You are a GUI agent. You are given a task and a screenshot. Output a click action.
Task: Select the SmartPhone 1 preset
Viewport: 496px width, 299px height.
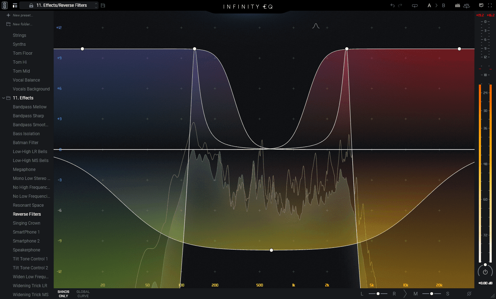pyautogui.click(x=26, y=232)
